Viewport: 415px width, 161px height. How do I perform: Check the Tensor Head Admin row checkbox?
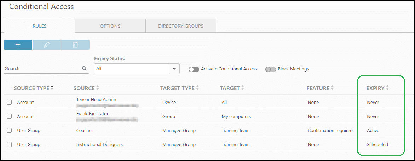point(10,103)
